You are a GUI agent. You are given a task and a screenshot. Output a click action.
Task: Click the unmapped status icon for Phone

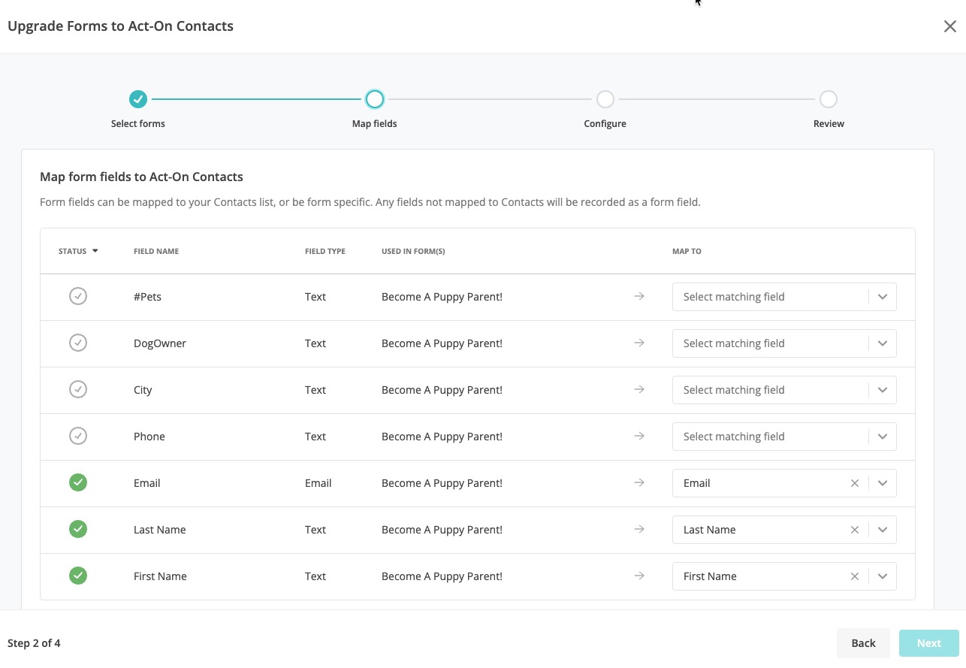coord(78,436)
